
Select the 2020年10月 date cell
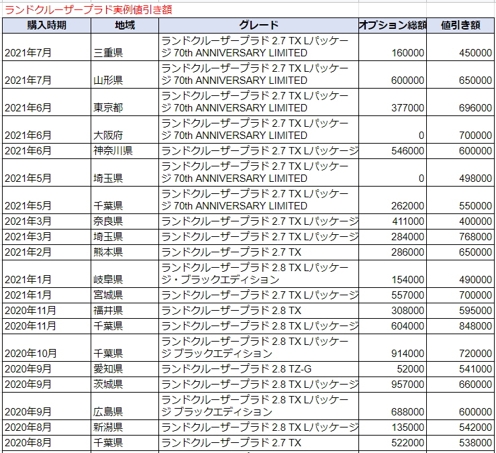point(47,348)
